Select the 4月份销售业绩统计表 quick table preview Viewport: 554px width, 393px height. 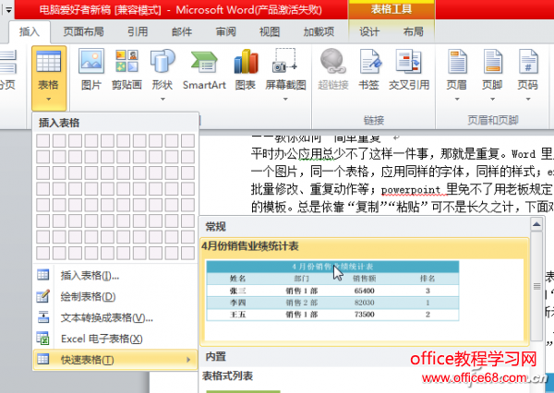(x=365, y=292)
